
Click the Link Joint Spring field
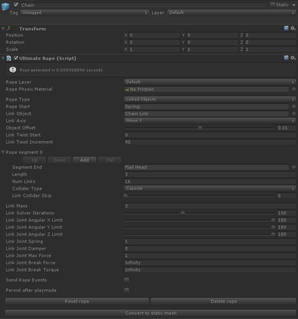pos(210,241)
